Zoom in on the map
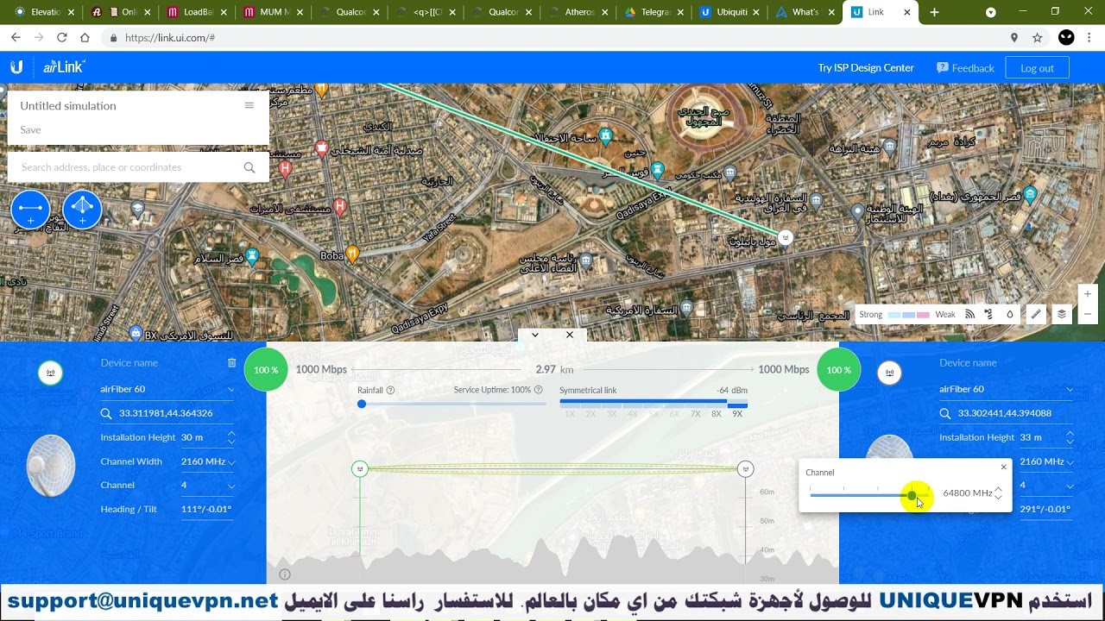This screenshot has width=1105, height=621. (x=1088, y=294)
